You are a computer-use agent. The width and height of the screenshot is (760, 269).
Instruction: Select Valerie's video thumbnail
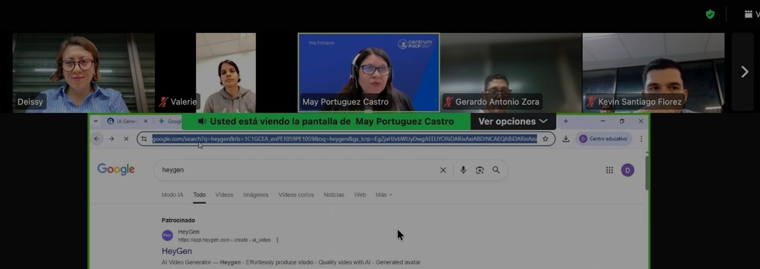(x=226, y=73)
